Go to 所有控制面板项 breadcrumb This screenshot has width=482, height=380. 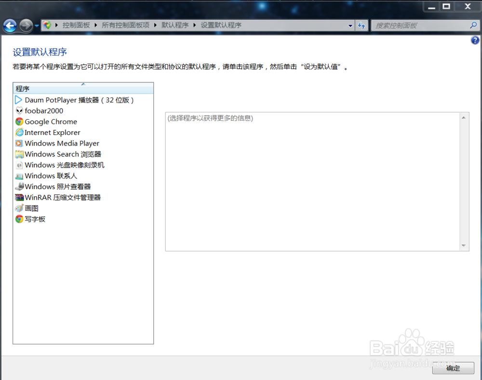tap(125, 25)
